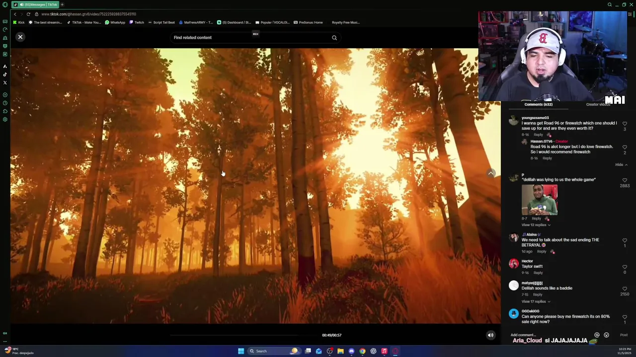Open TikTok in the browser sidebar

(x=5, y=74)
